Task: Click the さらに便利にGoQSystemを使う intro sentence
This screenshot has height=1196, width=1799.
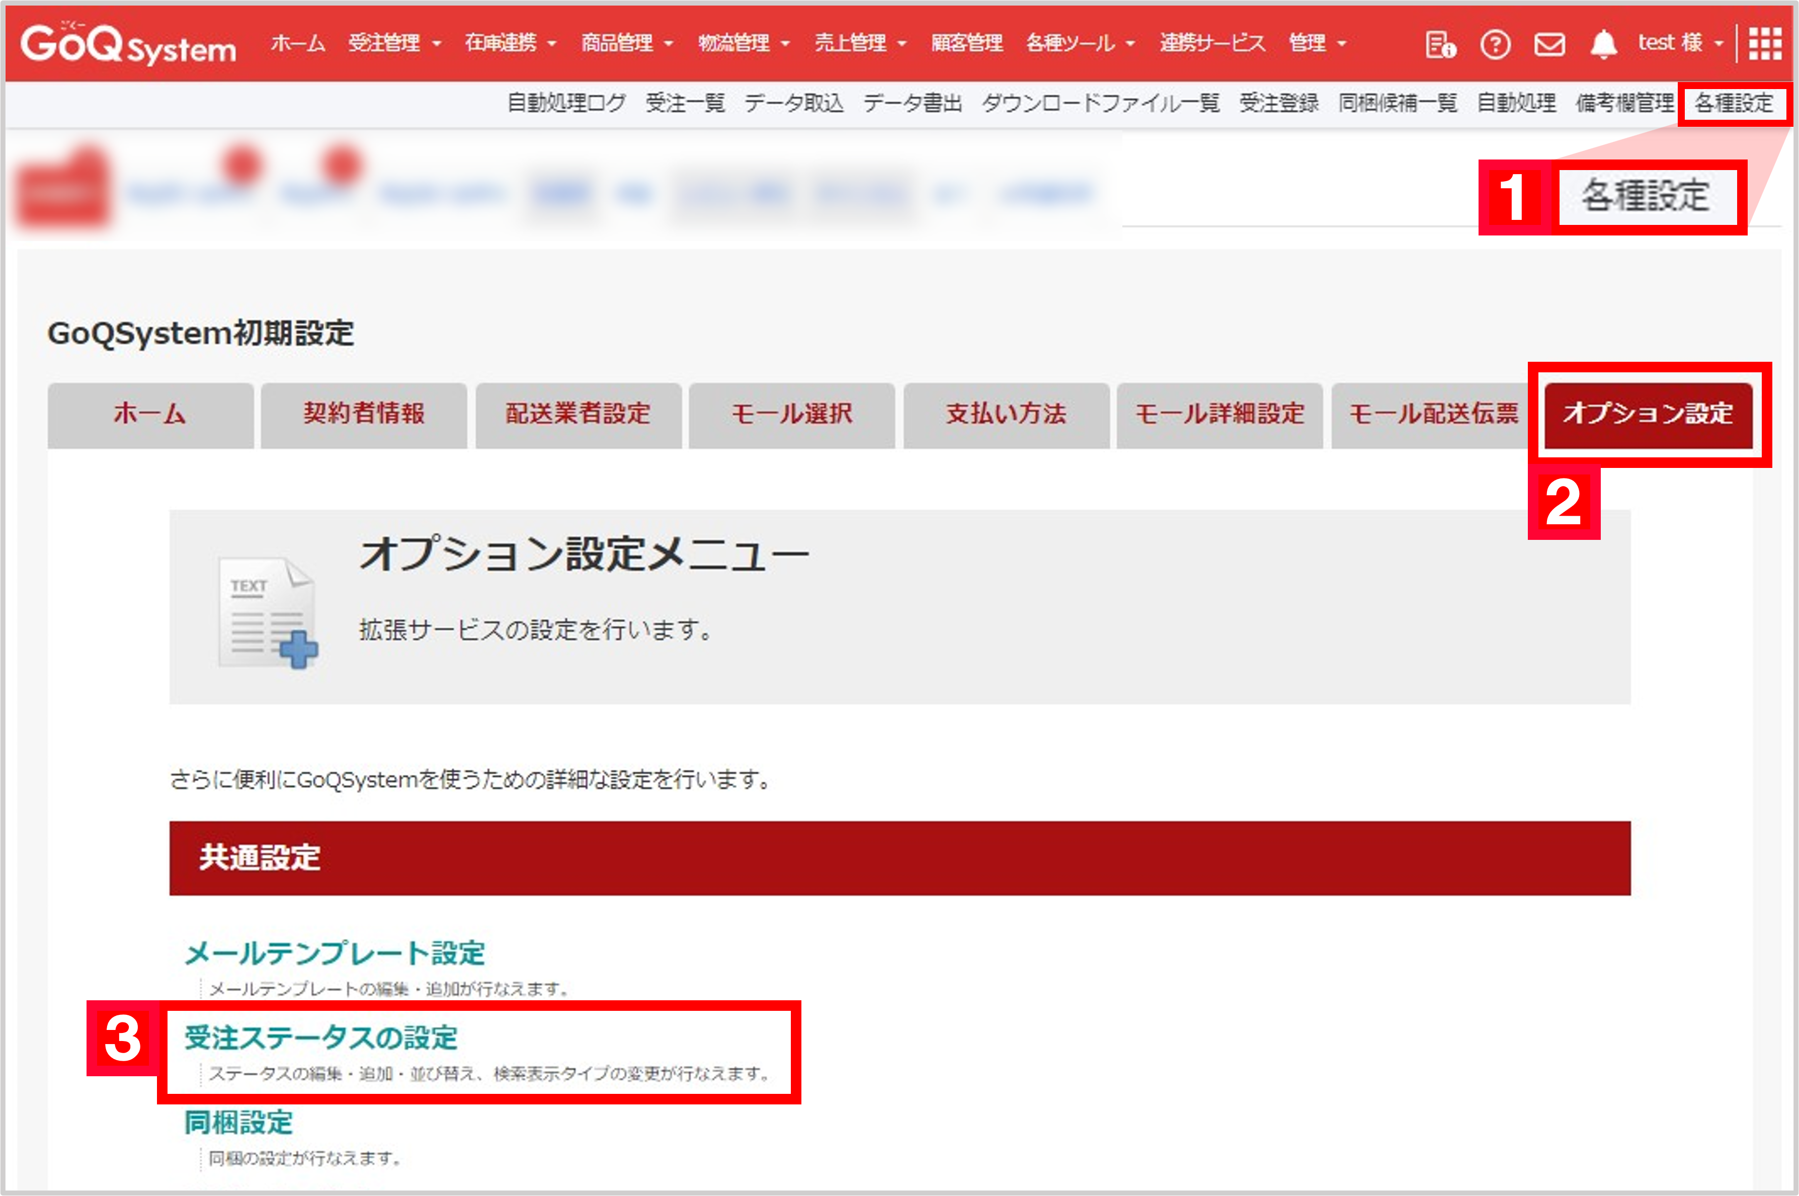Action: coord(470,780)
